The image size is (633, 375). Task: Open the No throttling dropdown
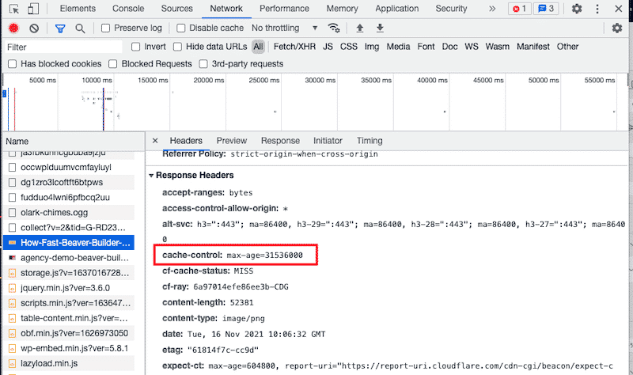pos(285,28)
